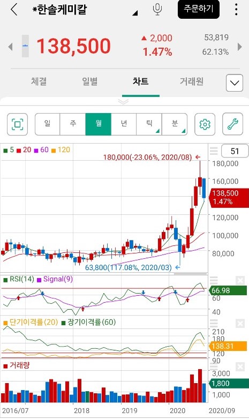This screenshot has height=419, width=249.
Task: Go back with the left chevron arrow
Action: (x=14, y=10)
